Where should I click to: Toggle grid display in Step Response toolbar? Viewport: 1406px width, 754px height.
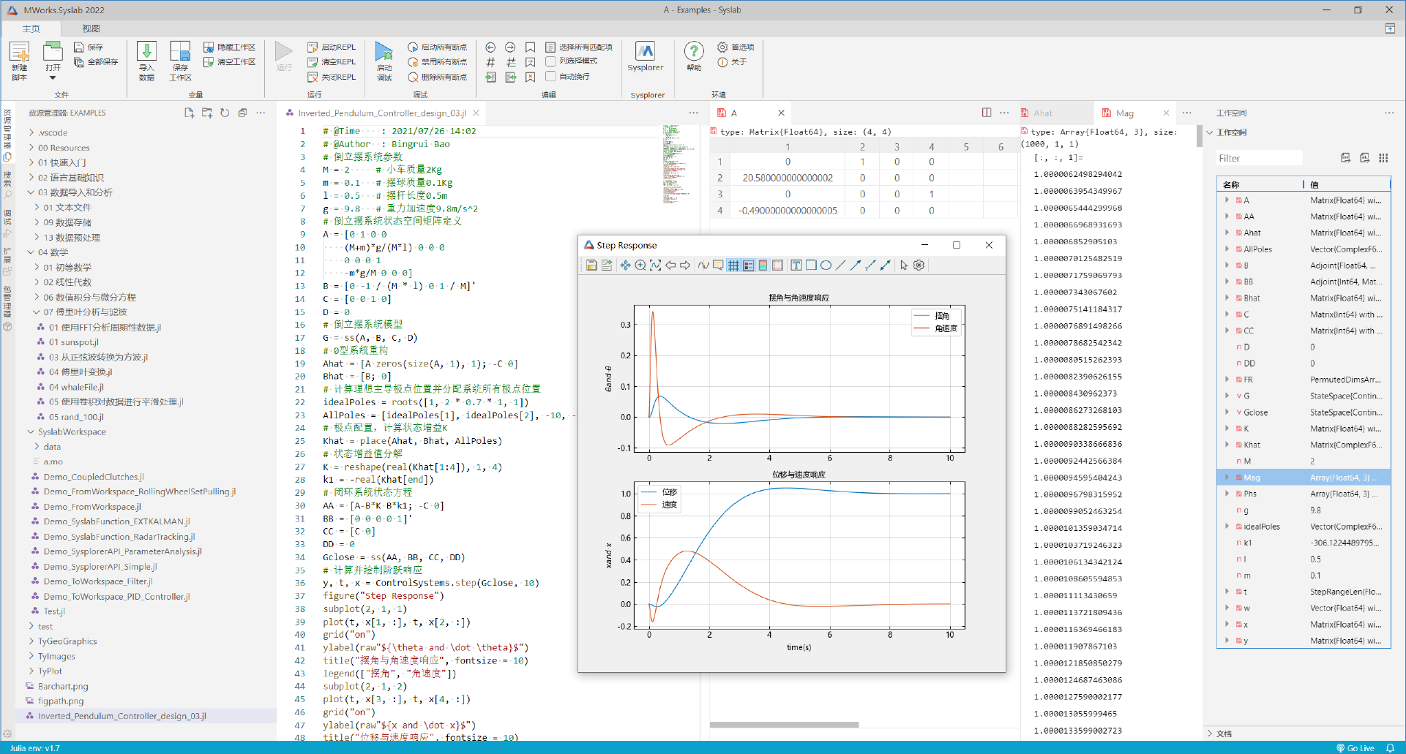pyautogui.click(x=733, y=265)
